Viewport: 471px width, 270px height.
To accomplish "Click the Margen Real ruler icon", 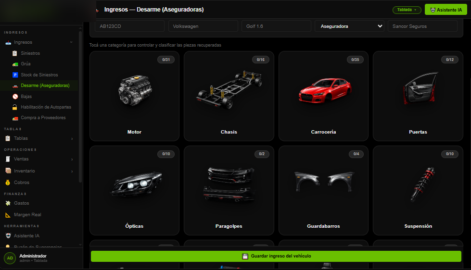I will pyautogui.click(x=8, y=215).
